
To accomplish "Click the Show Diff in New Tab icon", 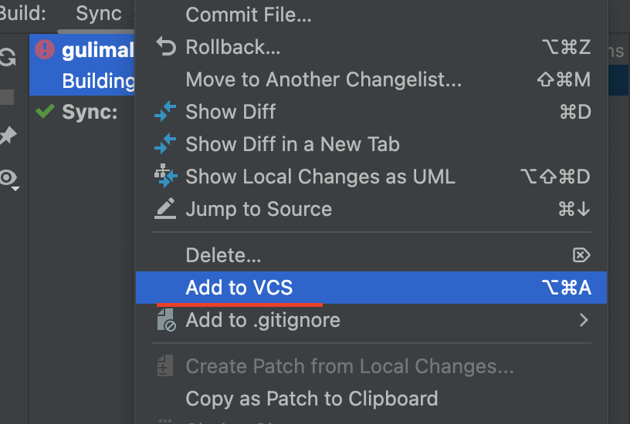I will pos(165,144).
